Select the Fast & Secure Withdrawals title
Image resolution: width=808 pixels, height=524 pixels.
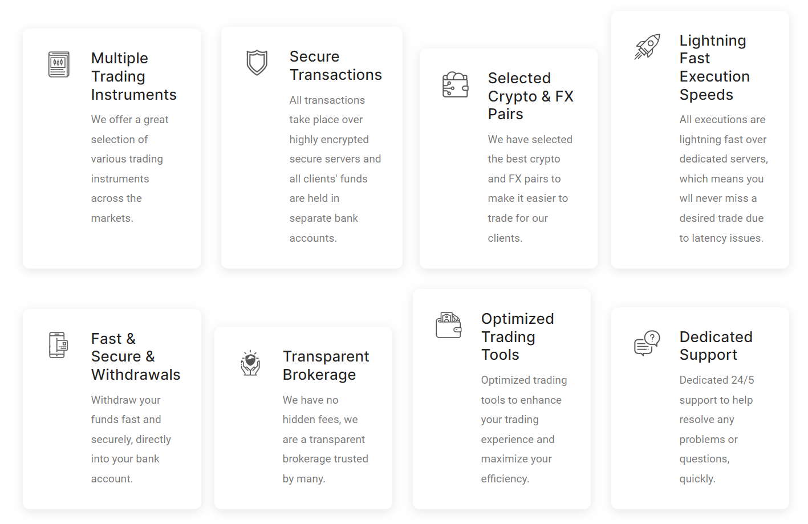coord(136,356)
